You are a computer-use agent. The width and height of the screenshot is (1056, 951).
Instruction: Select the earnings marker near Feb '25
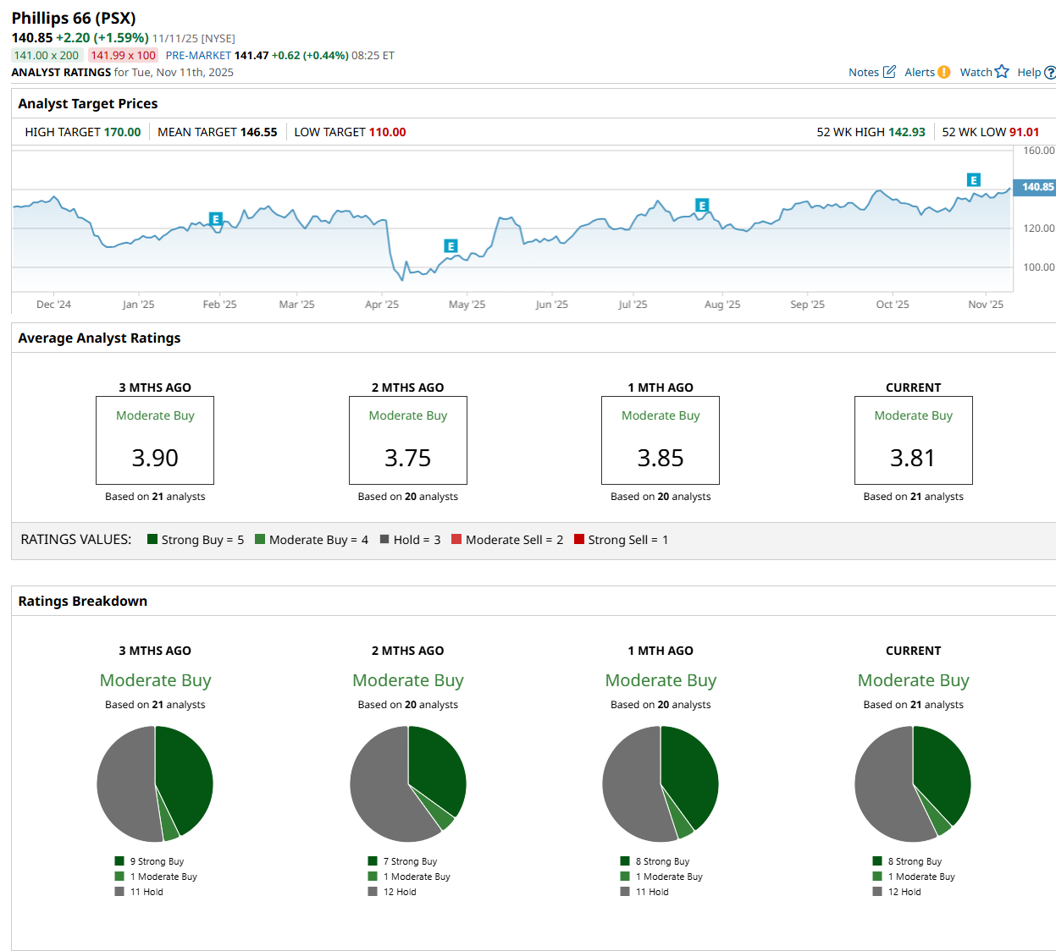pyautogui.click(x=216, y=219)
